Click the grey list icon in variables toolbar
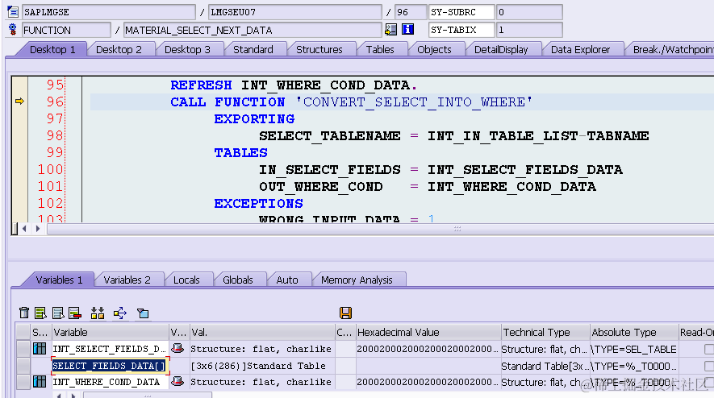 tap(58, 313)
